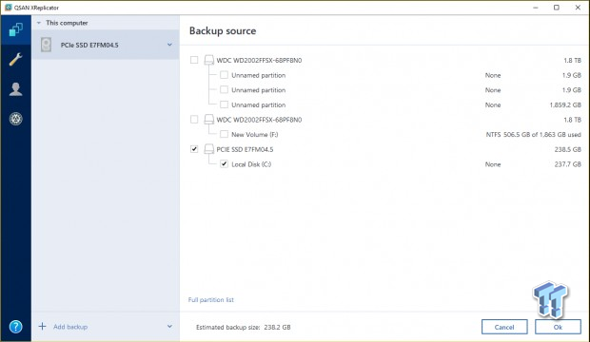Viewport: 590px width, 342px height.
Task: Click the disk icon of PCIe SSD backup
Action: 47,45
